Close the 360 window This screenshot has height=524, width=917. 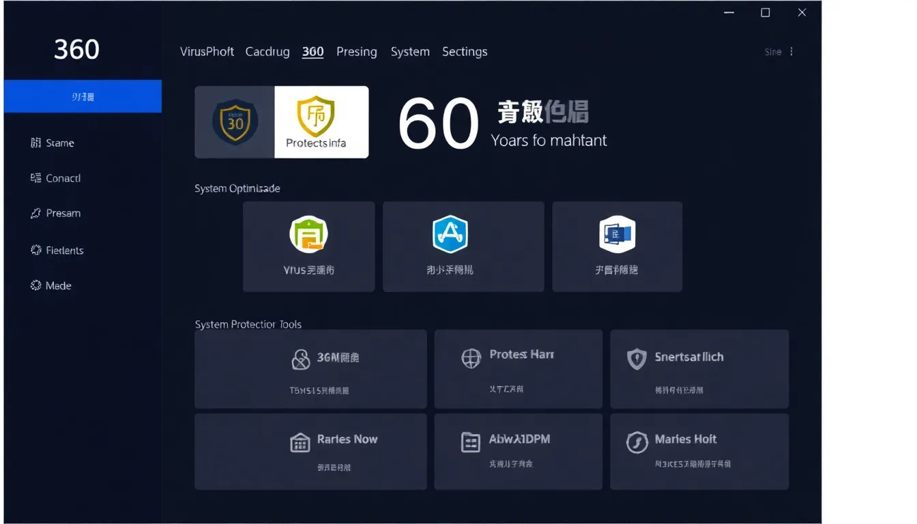(x=802, y=13)
